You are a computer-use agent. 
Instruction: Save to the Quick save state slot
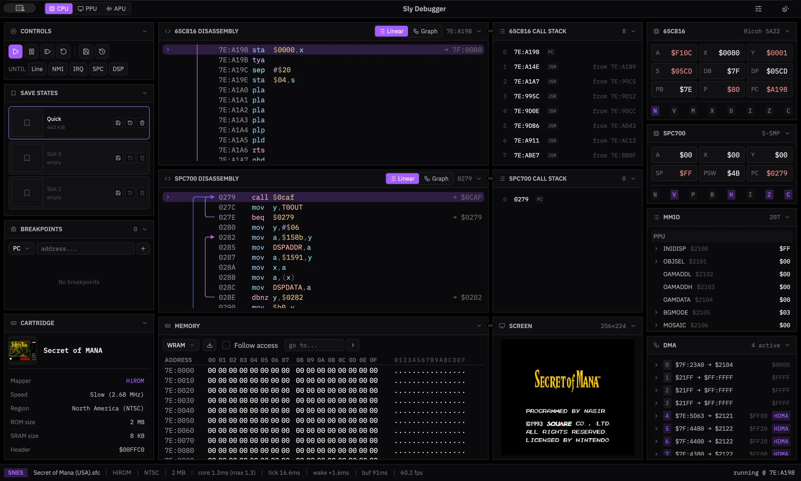point(118,123)
